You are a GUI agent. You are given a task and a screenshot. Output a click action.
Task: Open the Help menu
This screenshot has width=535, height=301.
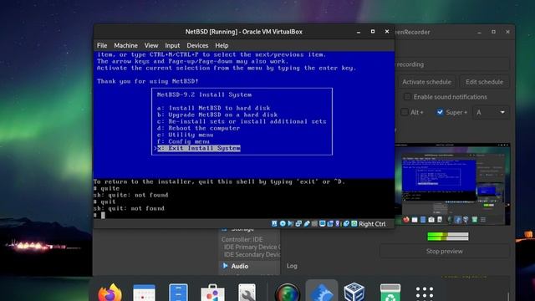click(x=222, y=45)
